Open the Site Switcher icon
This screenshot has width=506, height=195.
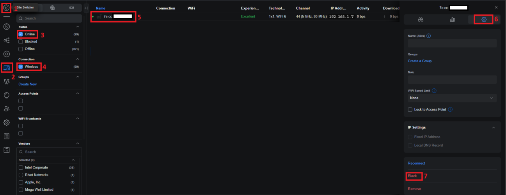tap(7, 7)
